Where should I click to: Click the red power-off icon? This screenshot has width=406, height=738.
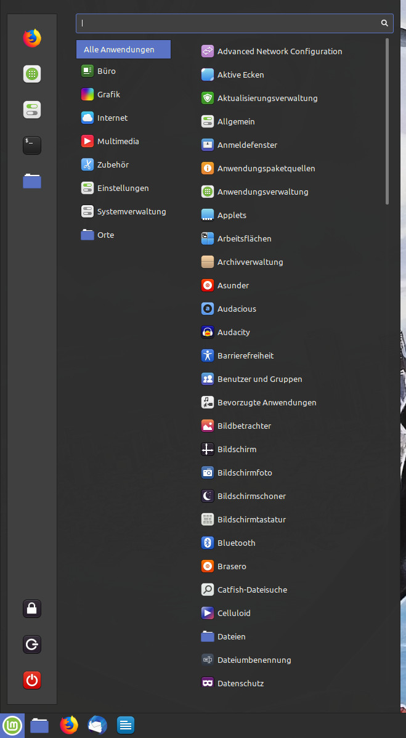[32, 680]
